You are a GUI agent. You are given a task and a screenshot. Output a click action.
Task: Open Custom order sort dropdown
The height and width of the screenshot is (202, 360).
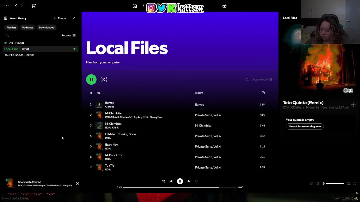262,80
